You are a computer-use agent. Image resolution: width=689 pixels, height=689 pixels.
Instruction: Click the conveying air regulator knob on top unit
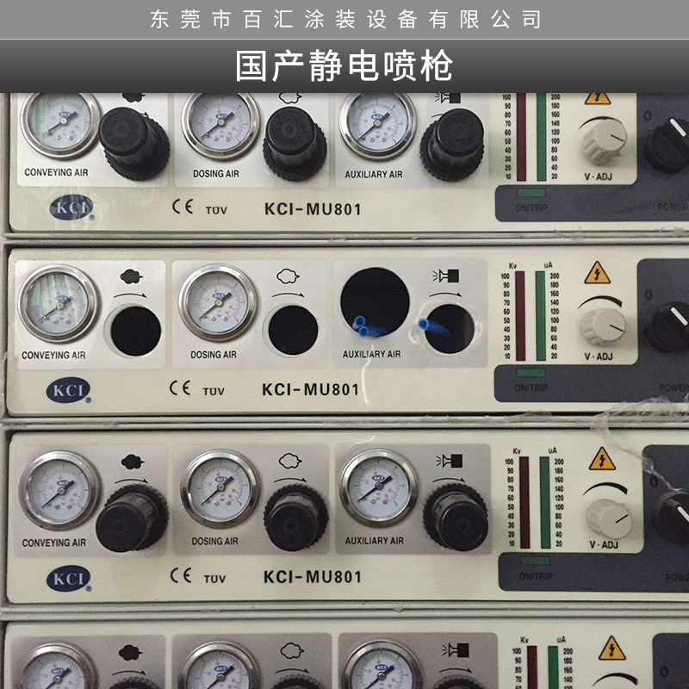point(134,143)
